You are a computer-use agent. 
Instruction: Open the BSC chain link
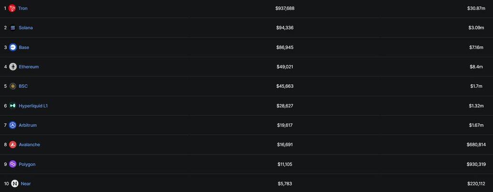click(23, 86)
